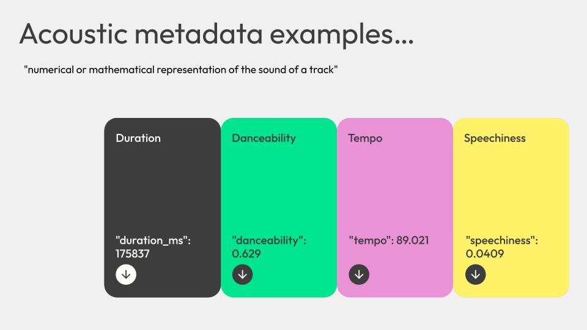587x330 pixels.
Task: Click the 175837 duration value
Action: coord(133,253)
